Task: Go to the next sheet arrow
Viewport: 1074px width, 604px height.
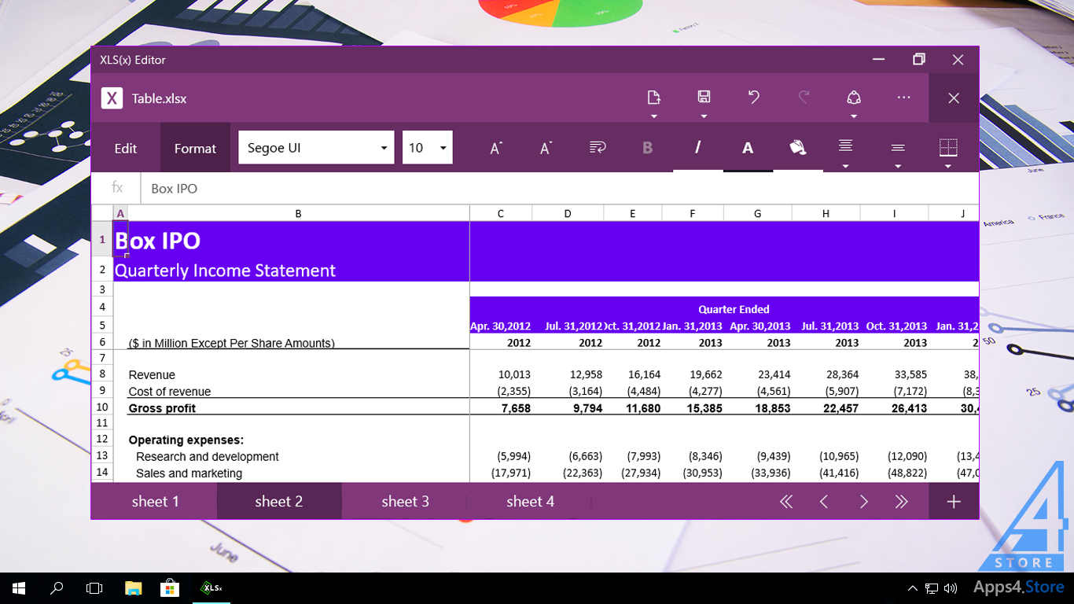Action: (863, 502)
